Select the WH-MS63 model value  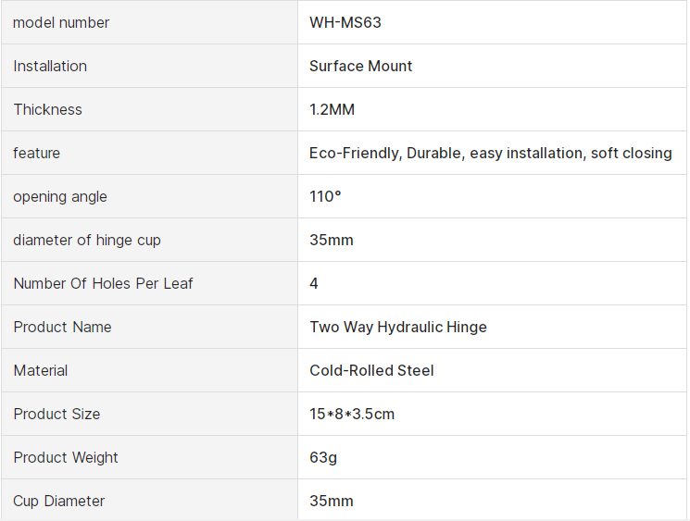pyautogui.click(x=345, y=22)
